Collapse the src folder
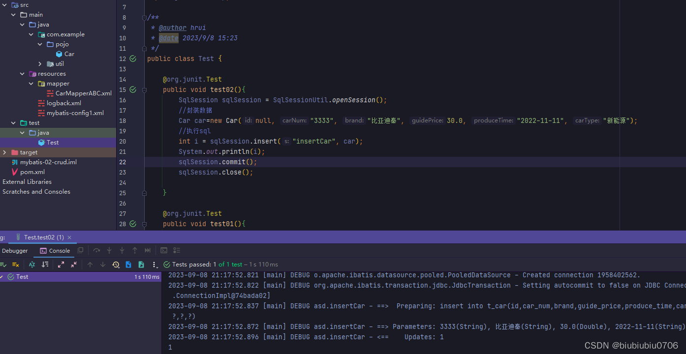 (x=4, y=5)
